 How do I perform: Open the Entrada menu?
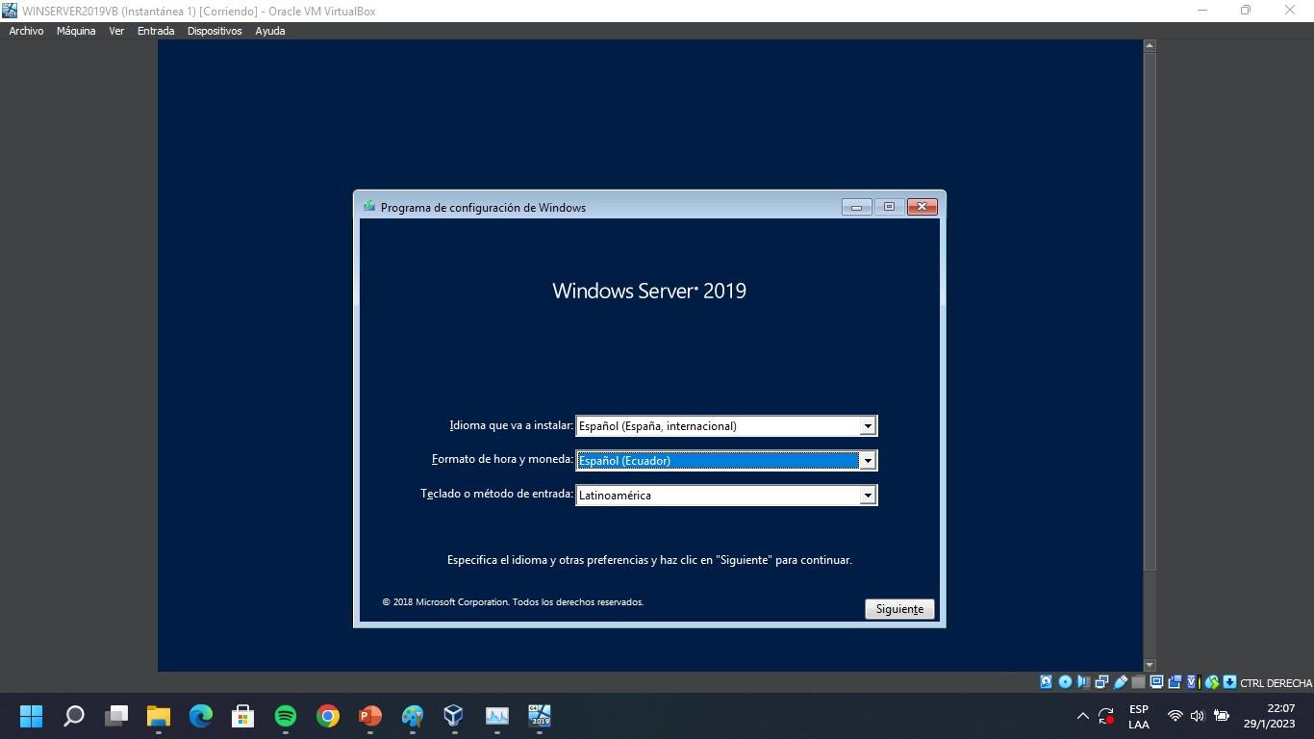(x=156, y=31)
